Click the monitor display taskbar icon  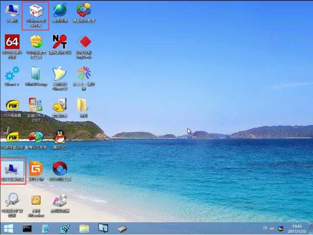point(103,228)
